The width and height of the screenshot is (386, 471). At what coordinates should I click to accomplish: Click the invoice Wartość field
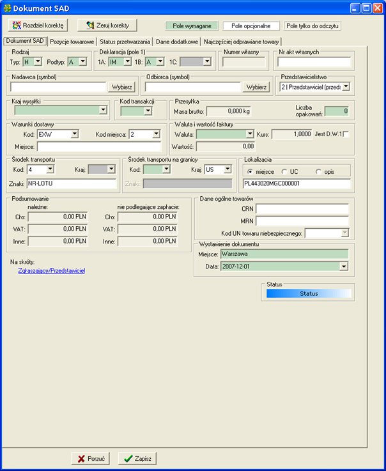pyautogui.click(x=226, y=146)
